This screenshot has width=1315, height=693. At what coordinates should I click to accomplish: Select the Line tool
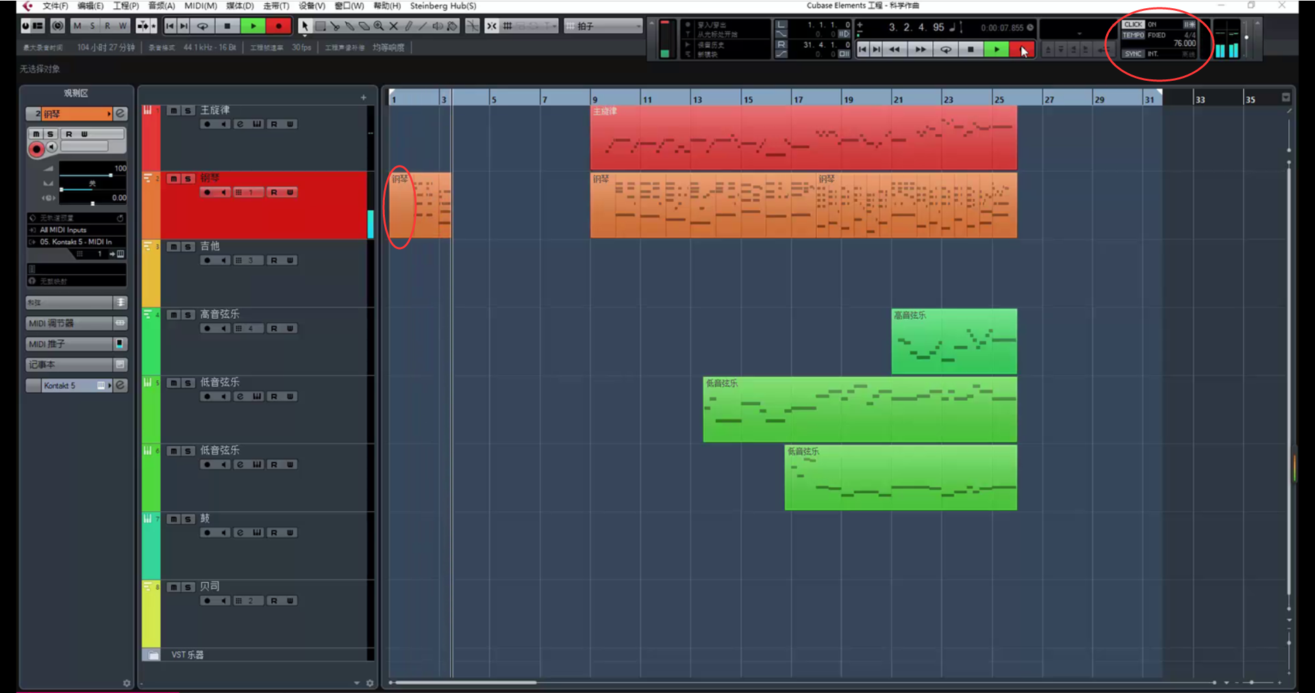point(423,26)
